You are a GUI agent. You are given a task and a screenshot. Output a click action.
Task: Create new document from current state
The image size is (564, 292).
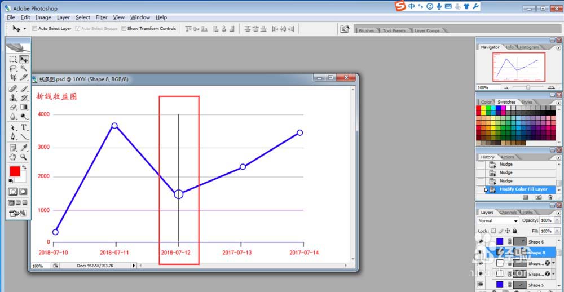[526, 197]
